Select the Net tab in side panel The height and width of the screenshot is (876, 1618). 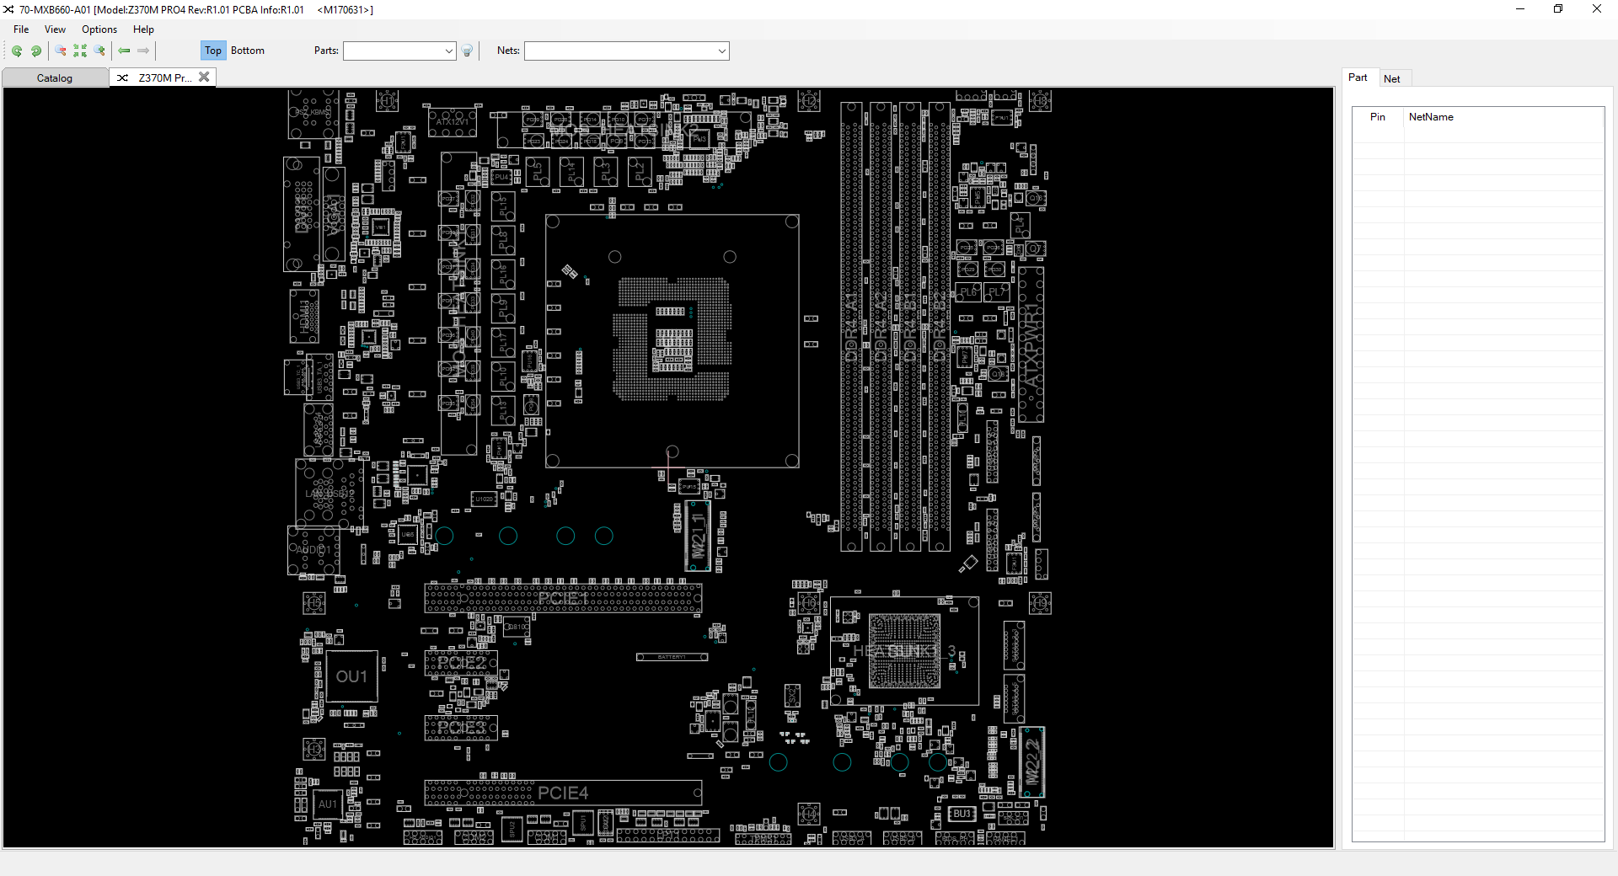point(1391,79)
